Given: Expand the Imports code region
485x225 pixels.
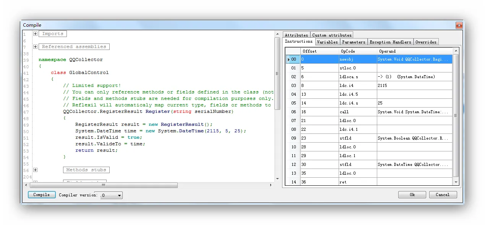Looking at the screenshot, I should click(x=35, y=34).
